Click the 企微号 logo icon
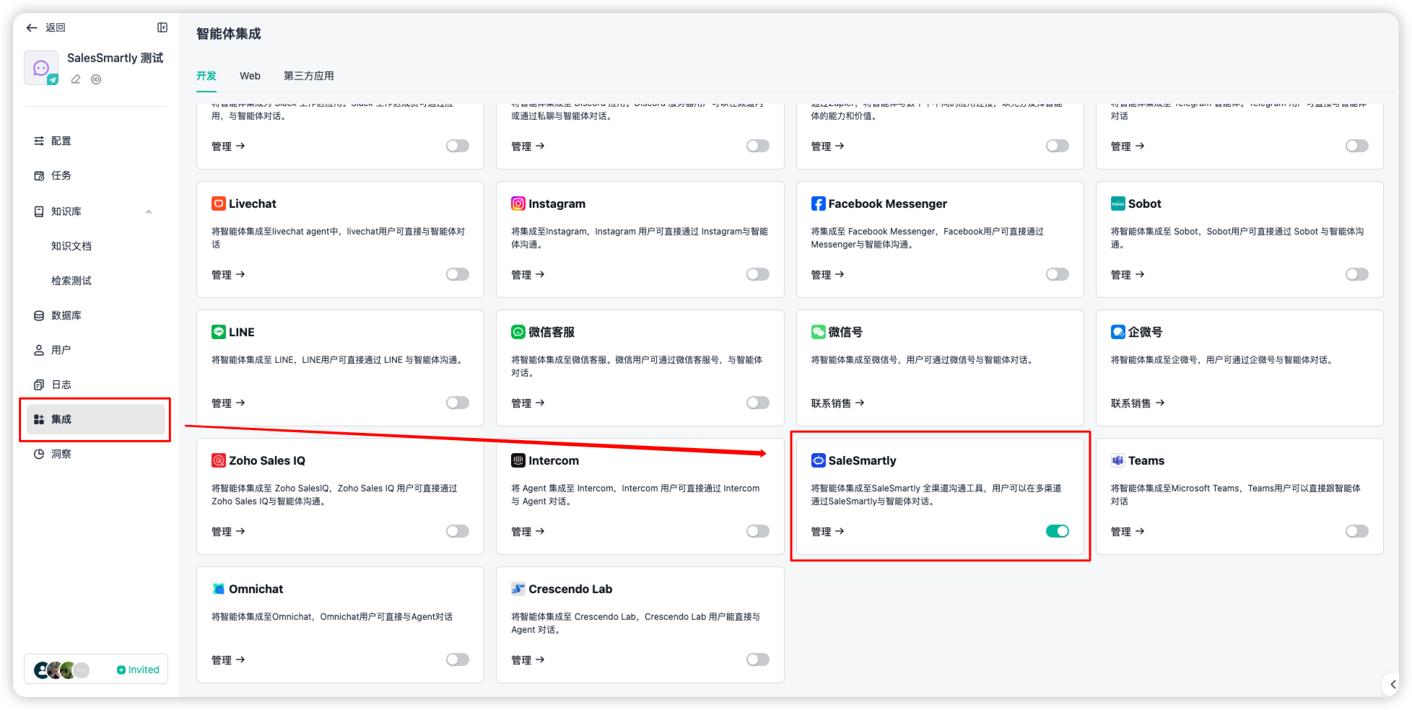 pyautogui.click(x=1118, y=332)
